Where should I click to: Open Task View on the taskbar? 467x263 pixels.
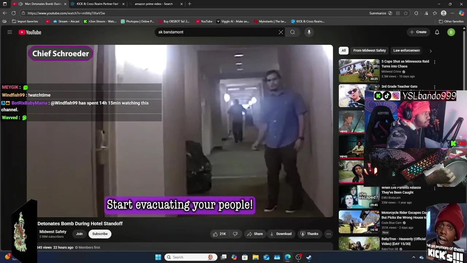(x=224, y=257)
